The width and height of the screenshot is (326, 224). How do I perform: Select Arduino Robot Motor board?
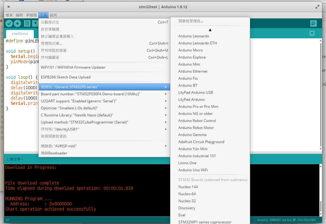(210, 128)
